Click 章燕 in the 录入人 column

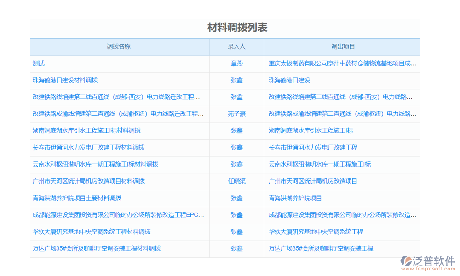[236, 63]
